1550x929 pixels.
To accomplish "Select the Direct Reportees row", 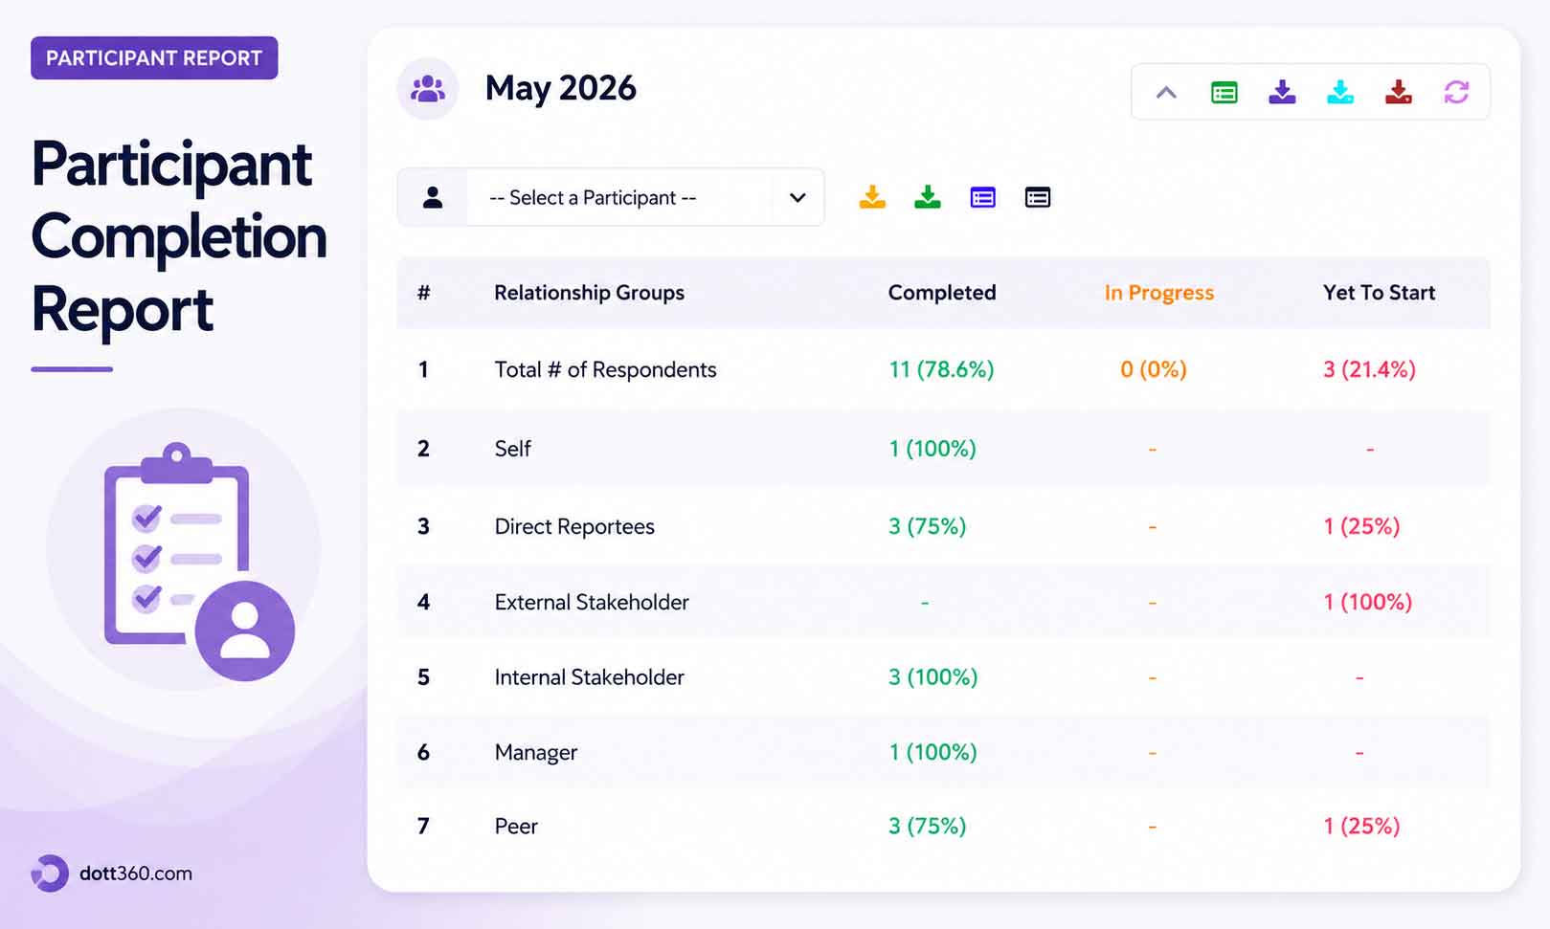I will [x=943, y=526].
